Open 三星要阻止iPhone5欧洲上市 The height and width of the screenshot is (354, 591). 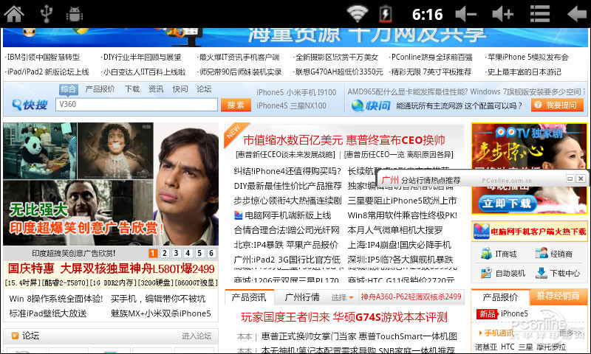(x=402, y=201)
